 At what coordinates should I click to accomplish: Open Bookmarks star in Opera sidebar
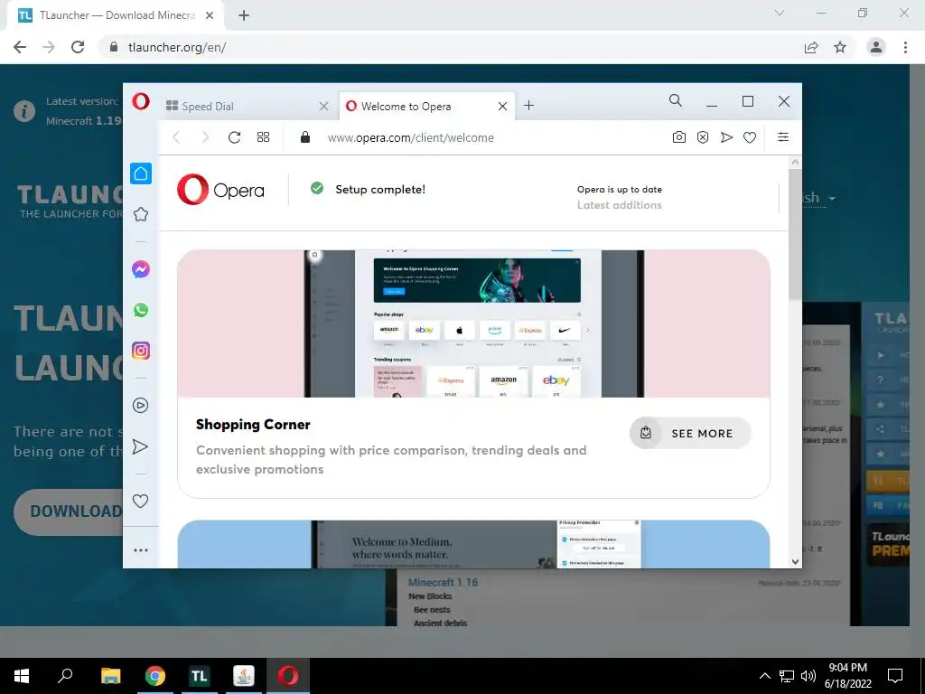140,214
